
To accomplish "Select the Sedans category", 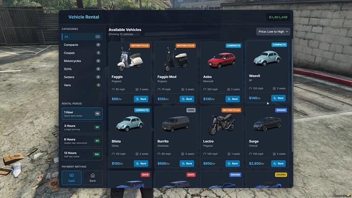I will point(82,77).
